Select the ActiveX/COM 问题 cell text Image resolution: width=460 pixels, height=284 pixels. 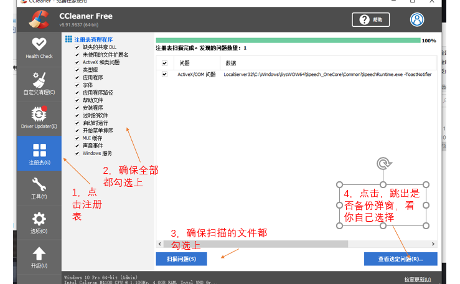pyautogui.click(x=196, y=75)
